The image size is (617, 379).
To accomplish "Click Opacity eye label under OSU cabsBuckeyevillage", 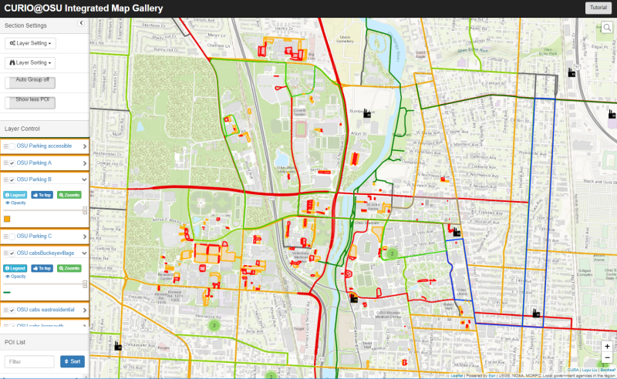I will [15, 277].
